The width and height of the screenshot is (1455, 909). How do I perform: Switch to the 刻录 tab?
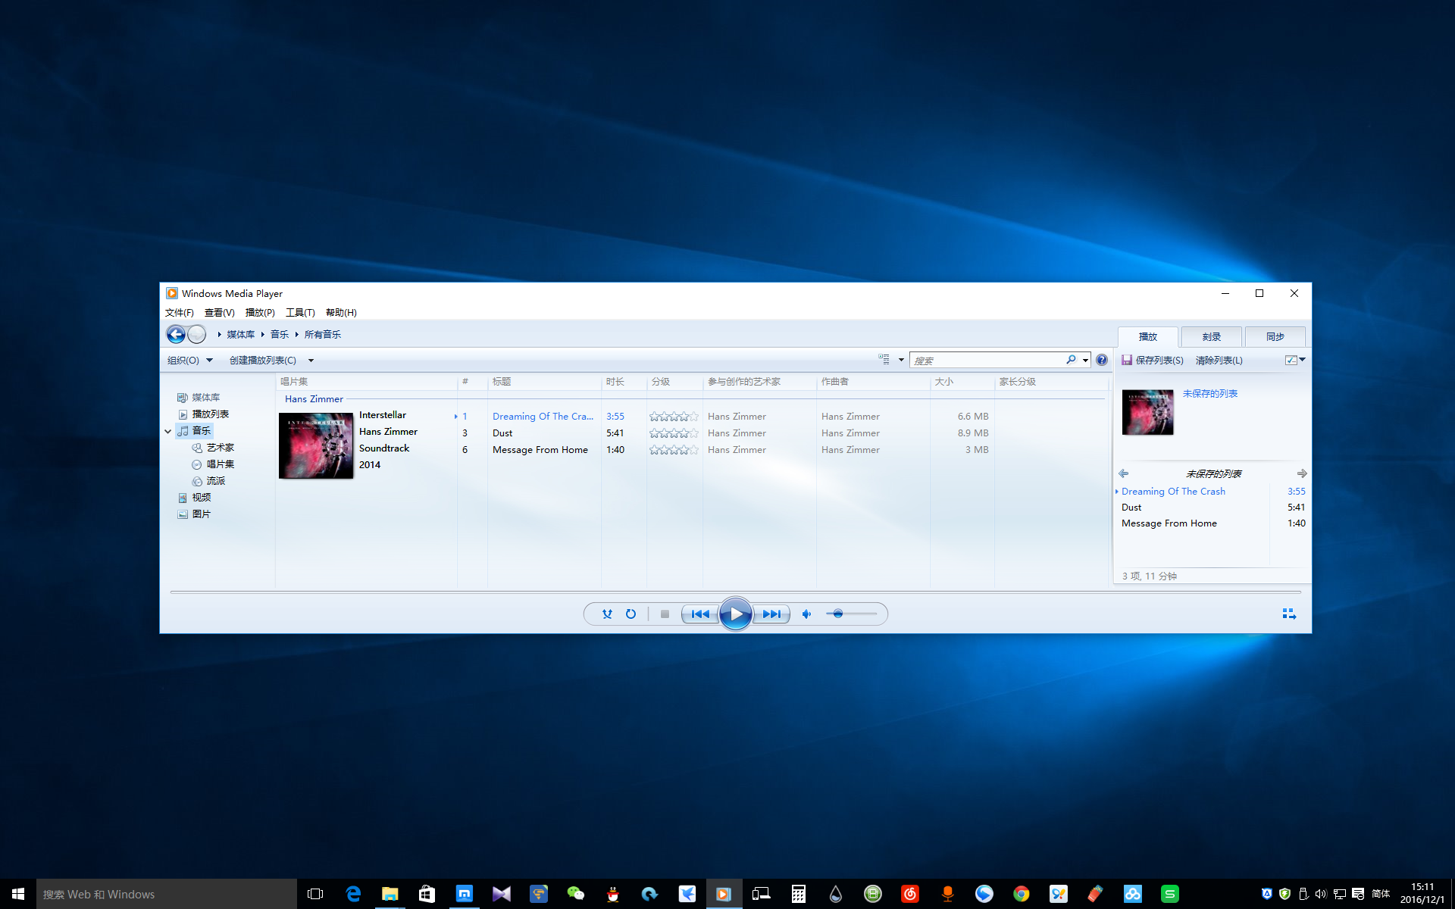pos(1211,337)
